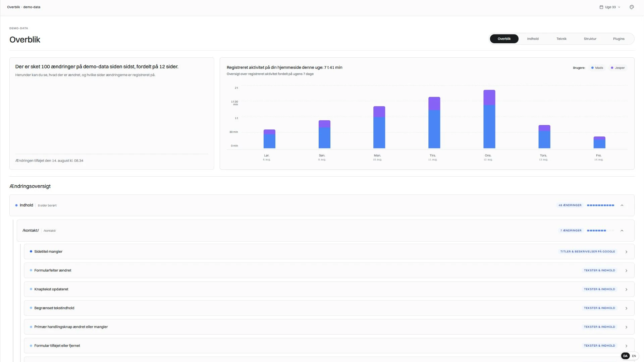Click the Overblik · demo-data breadcrumb
The width and height of the screenshot is (644, 362).
click(23, 7)
